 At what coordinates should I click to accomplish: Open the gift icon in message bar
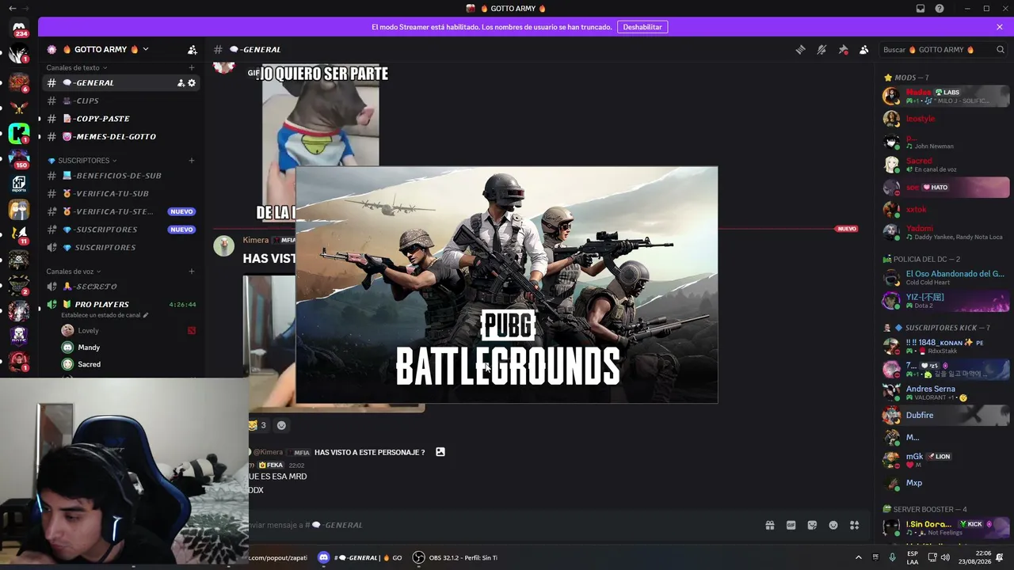pyautogui.click(x=769, y=525)
